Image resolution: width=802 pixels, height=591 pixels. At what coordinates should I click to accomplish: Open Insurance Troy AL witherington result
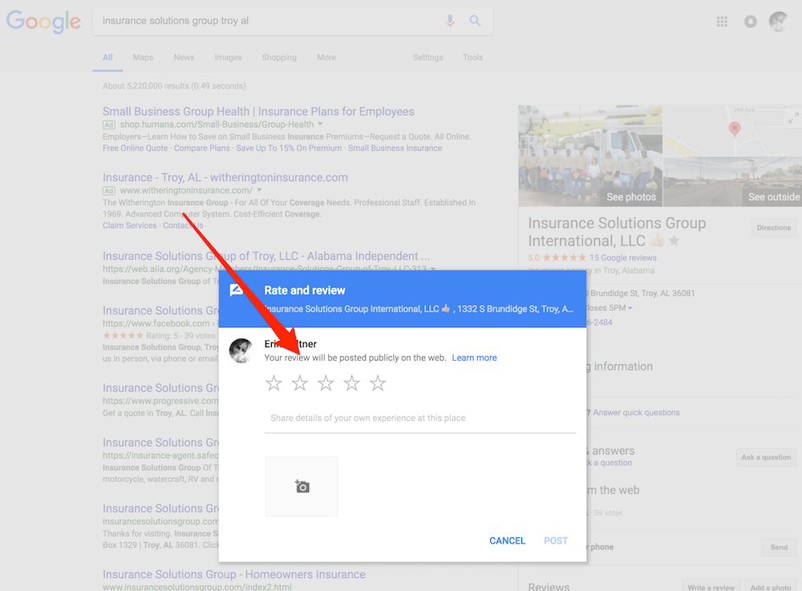coord(225,177)
